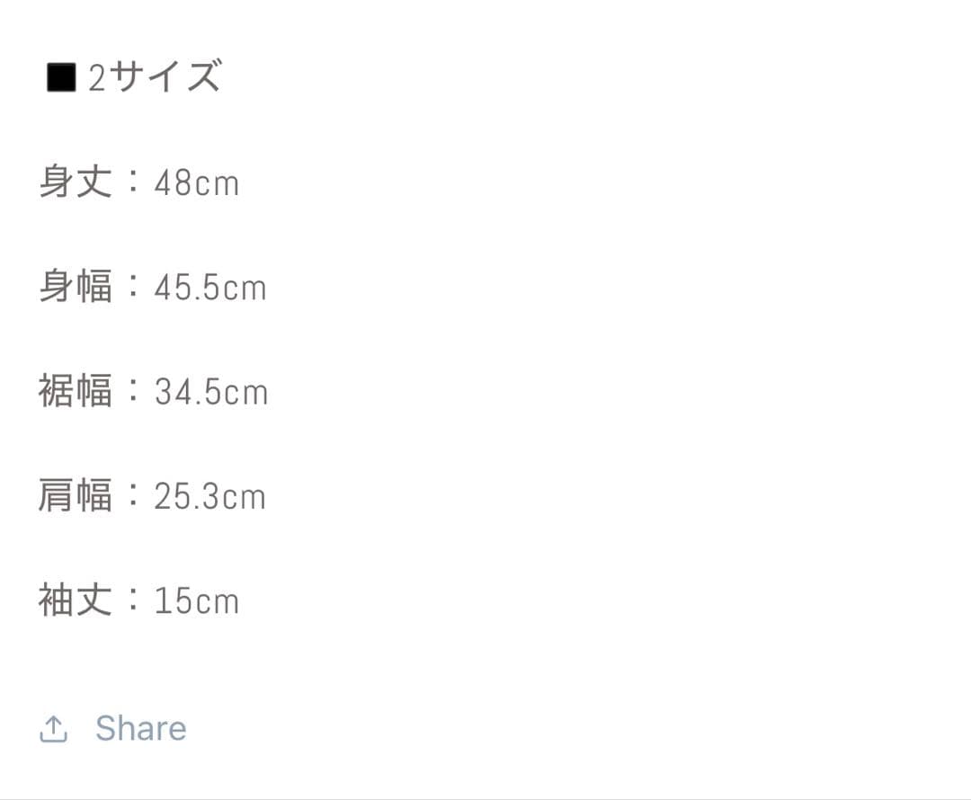Click the 48cm measurement value

pyautogui.click(x=196, y=183)
